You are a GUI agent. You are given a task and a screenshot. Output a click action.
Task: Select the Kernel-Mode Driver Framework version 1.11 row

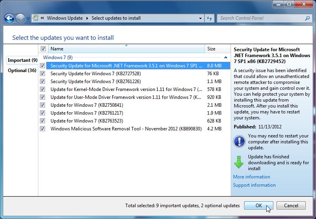pos(138,89)
